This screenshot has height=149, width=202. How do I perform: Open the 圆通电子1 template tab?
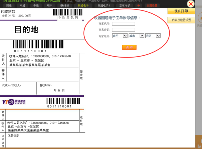point(104,6)
